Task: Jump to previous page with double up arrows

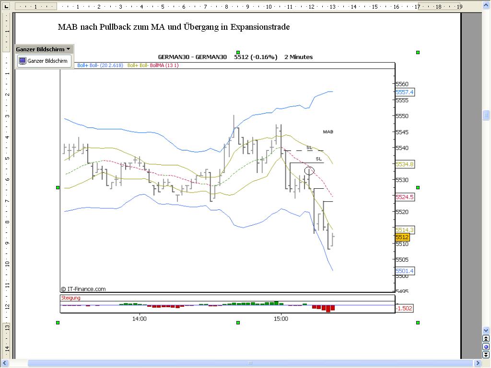Action: point(486,339)
